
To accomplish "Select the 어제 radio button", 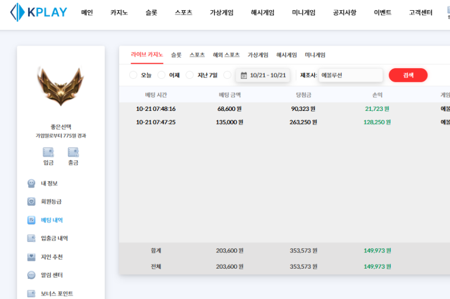I will point(161,75).
